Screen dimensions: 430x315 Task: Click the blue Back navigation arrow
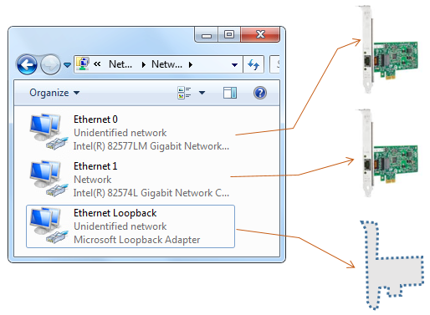coord(27,64)
